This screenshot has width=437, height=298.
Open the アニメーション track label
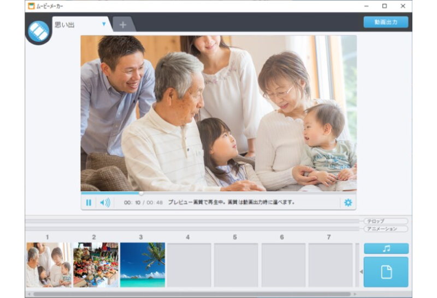386,229
